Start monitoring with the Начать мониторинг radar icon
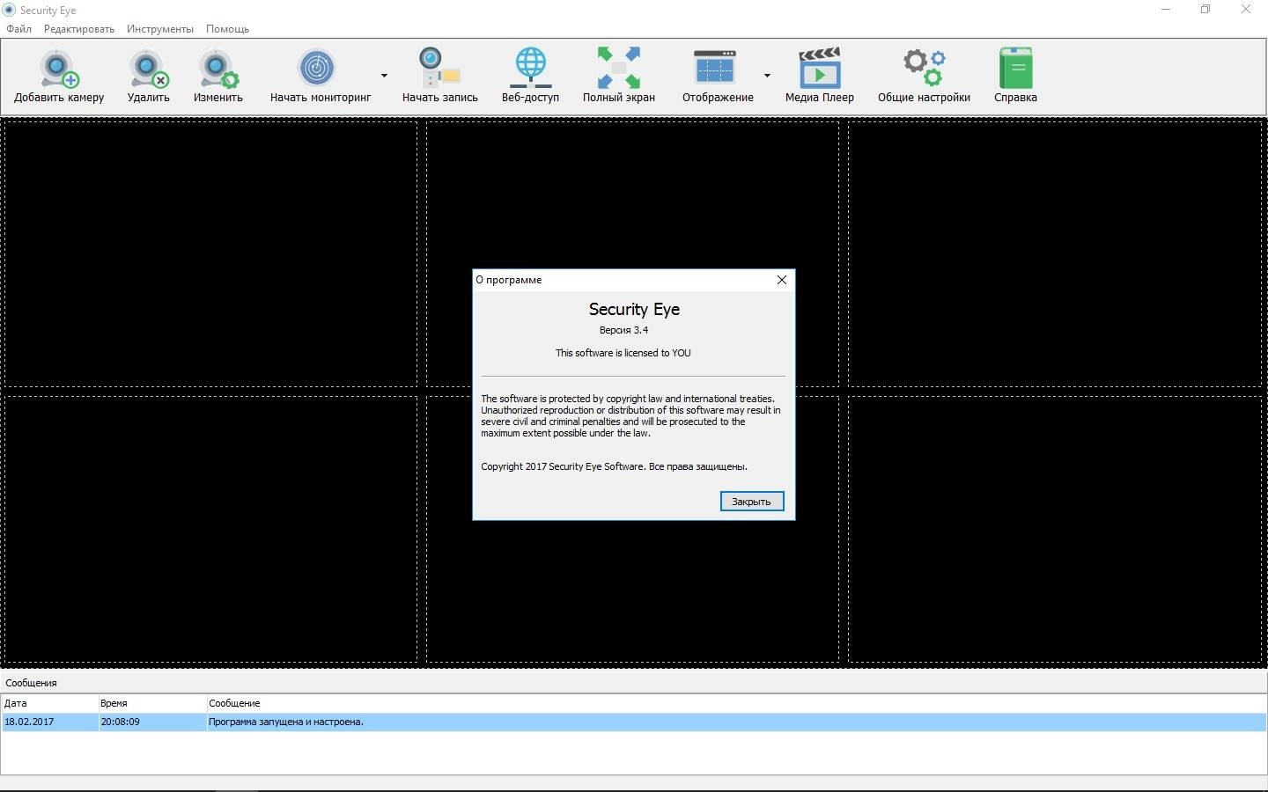This screenshot has width=1268, height=792. point(317,69)
